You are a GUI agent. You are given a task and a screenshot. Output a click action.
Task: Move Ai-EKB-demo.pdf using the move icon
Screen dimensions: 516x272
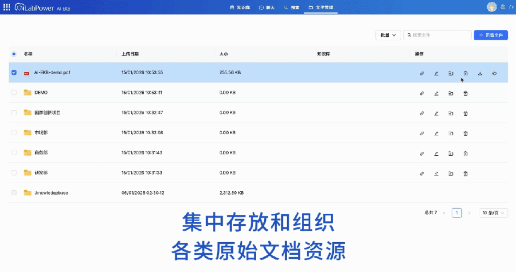[451, 73]
